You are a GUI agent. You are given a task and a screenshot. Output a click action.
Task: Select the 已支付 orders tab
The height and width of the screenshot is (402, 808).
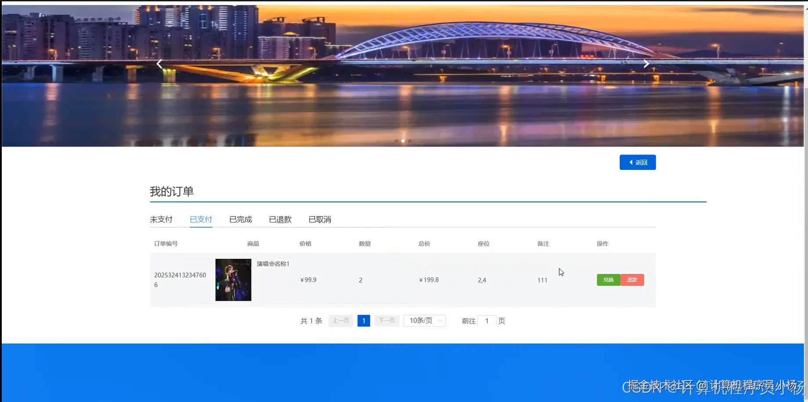coord(201,219)
